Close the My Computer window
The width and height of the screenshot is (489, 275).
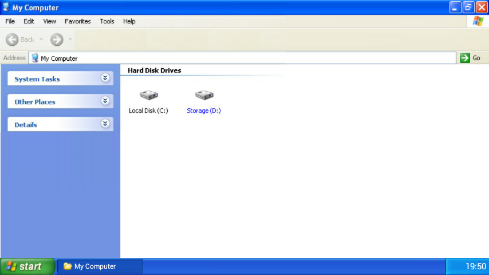[x=482, y=7]
